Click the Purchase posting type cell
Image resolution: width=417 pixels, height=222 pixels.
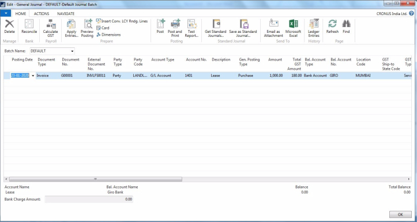point(246,76)
